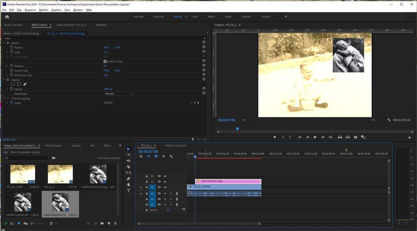Uncheck the Uniform Scale checkbox
417x231 pixels.
coord(105,61)
